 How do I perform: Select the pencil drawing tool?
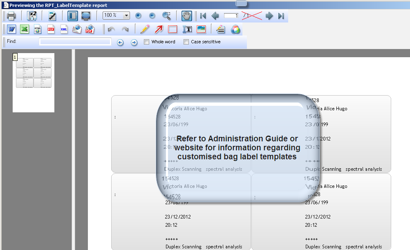pyautogui.click(x=145, y=29)
